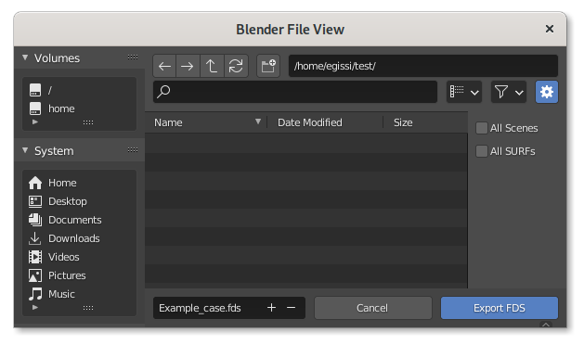Grab the Volumes panel drag handle
This screenshot has height=345, width=584.
click(133, 57)
